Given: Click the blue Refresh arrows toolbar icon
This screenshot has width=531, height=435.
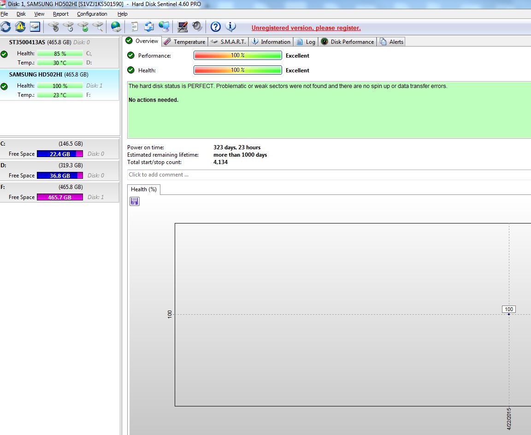Looking at the screenshot, I should pyautogui.click(x=6, y=27).
